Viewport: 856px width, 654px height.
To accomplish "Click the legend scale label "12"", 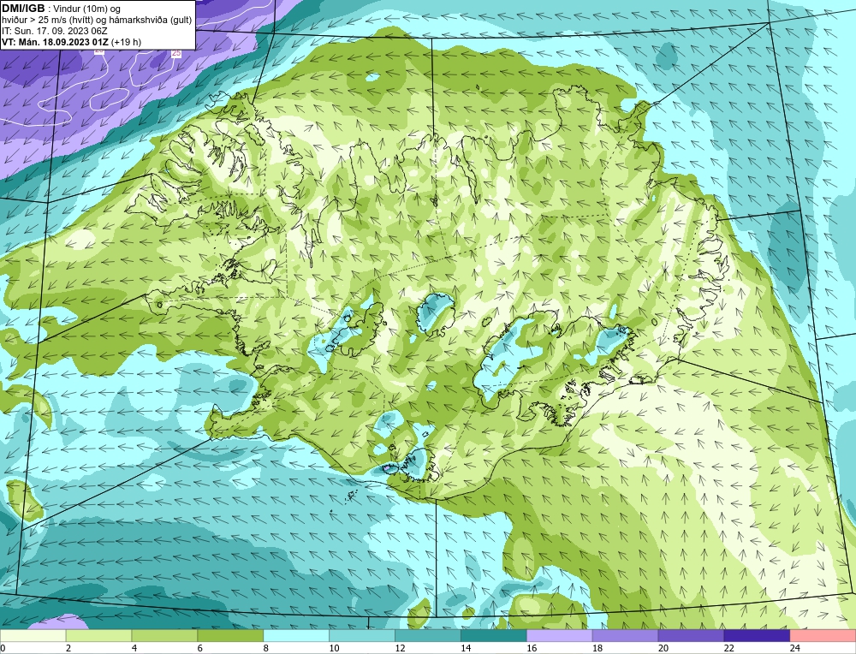I will 400,648.
